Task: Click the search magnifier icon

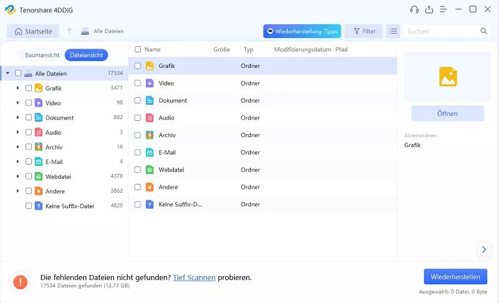Action: tap(484, 31)
